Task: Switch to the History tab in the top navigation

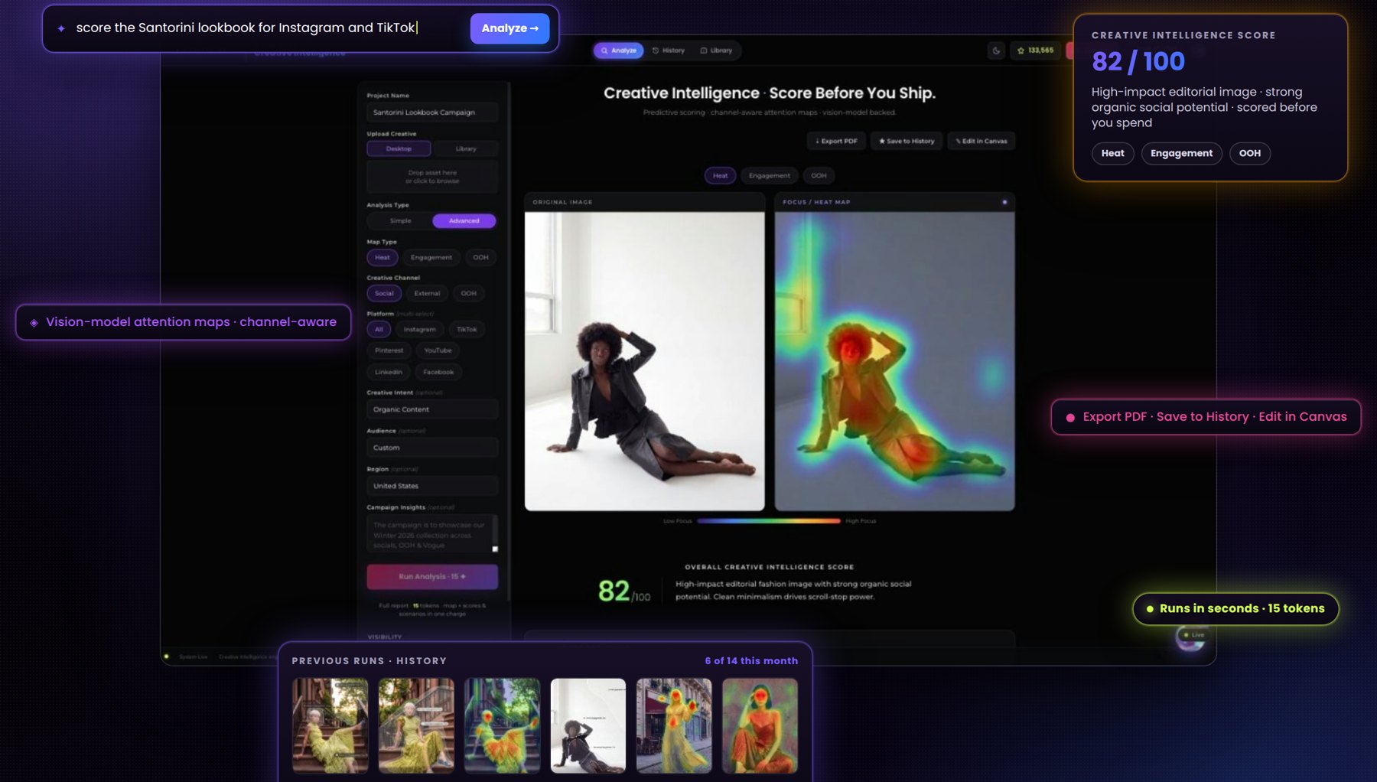Action: click(x=669, y=51)
